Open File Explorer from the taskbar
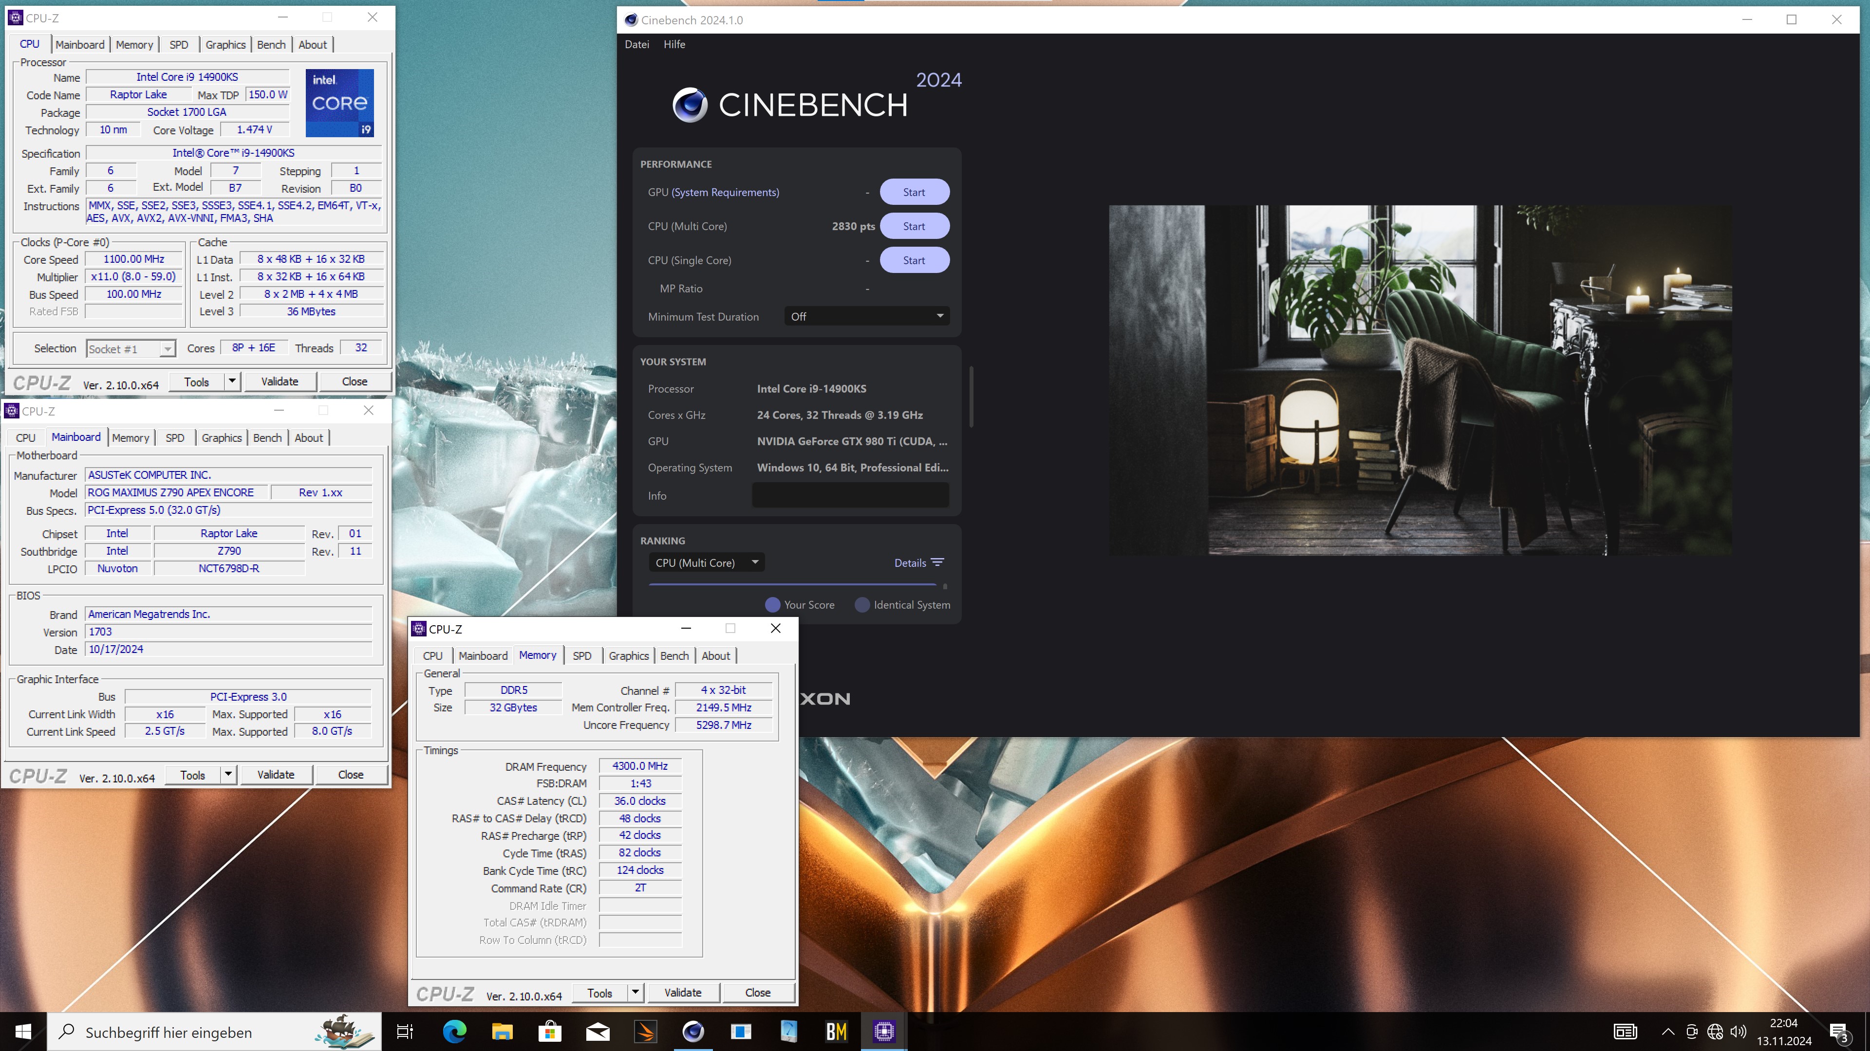 pos(503,1032)
